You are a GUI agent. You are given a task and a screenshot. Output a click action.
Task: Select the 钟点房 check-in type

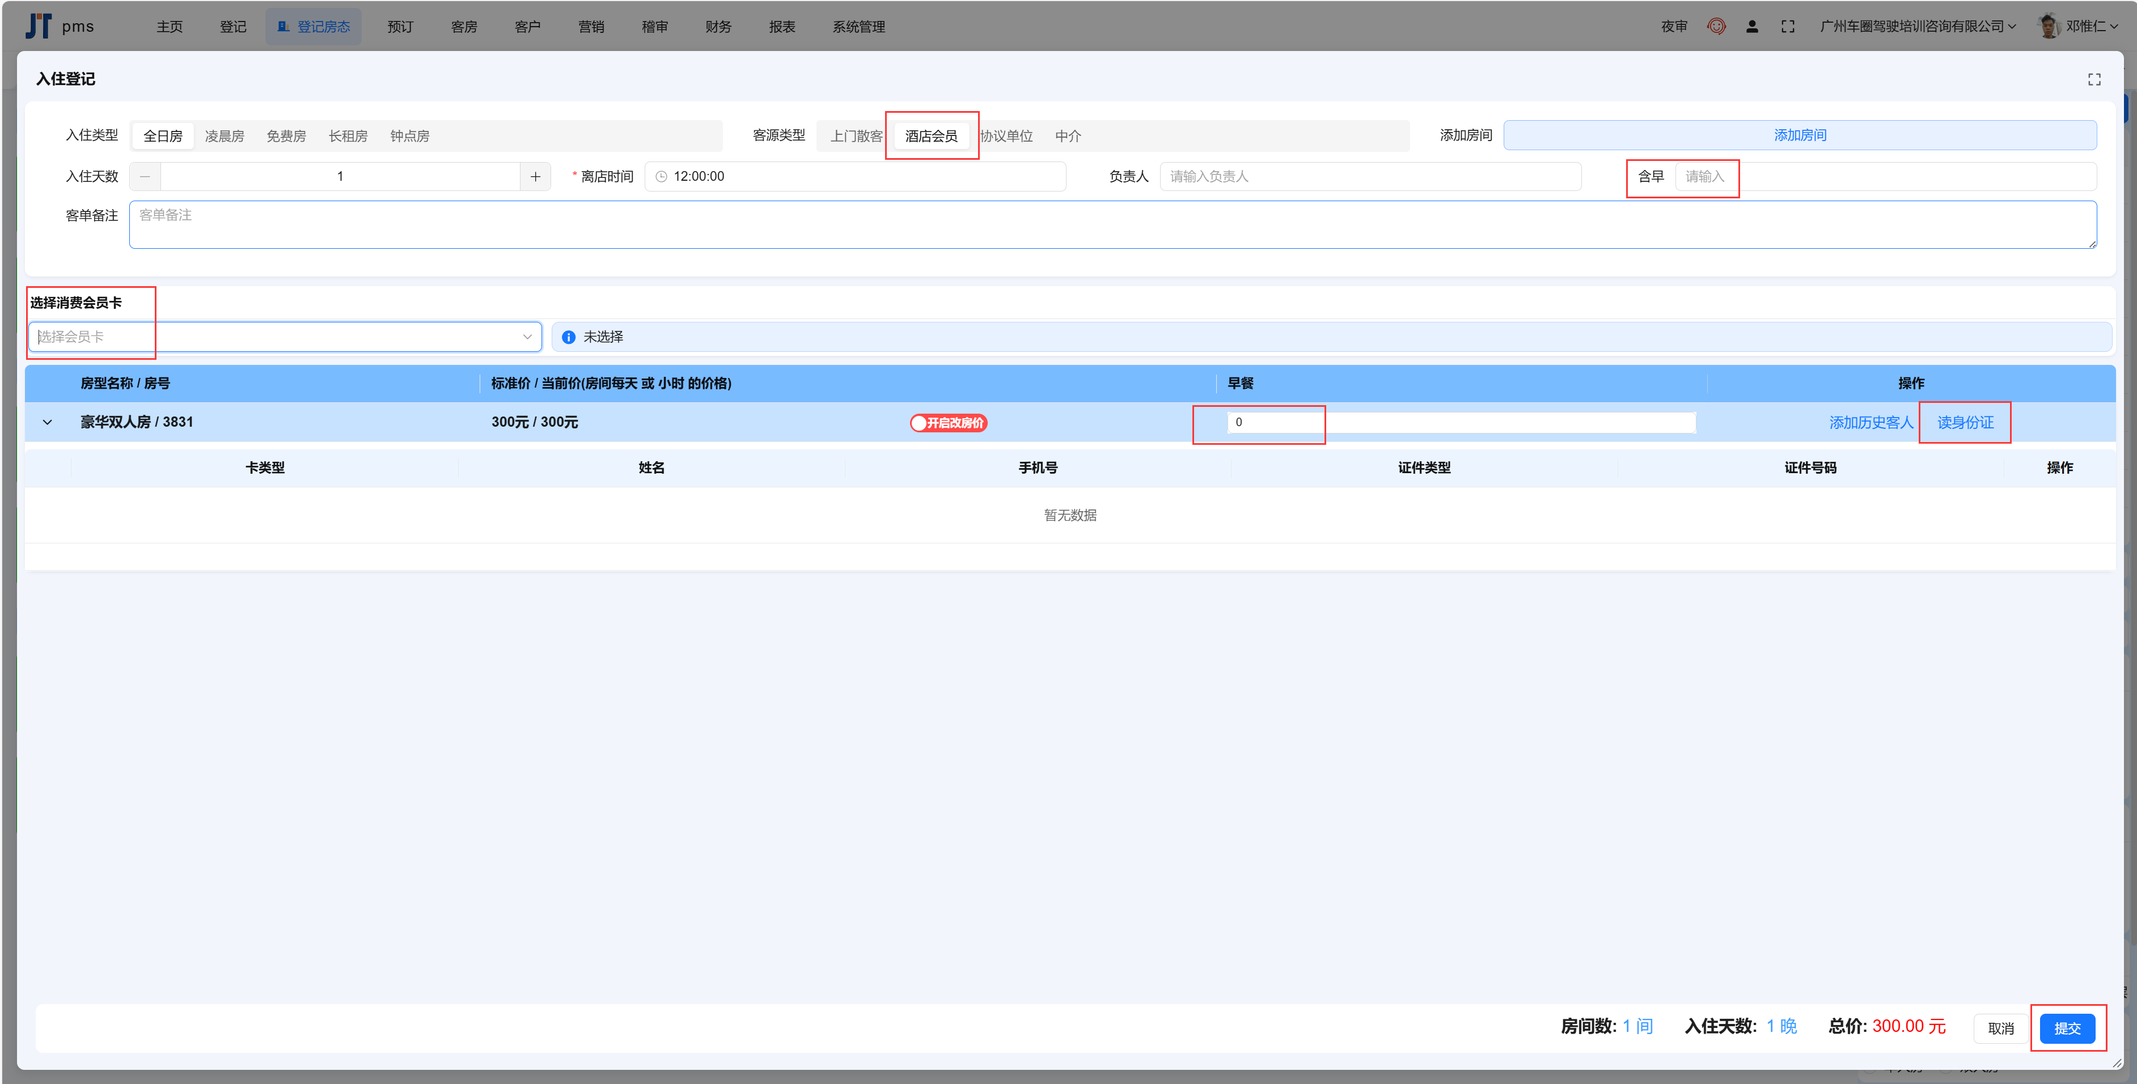click(x=410, y=136)
